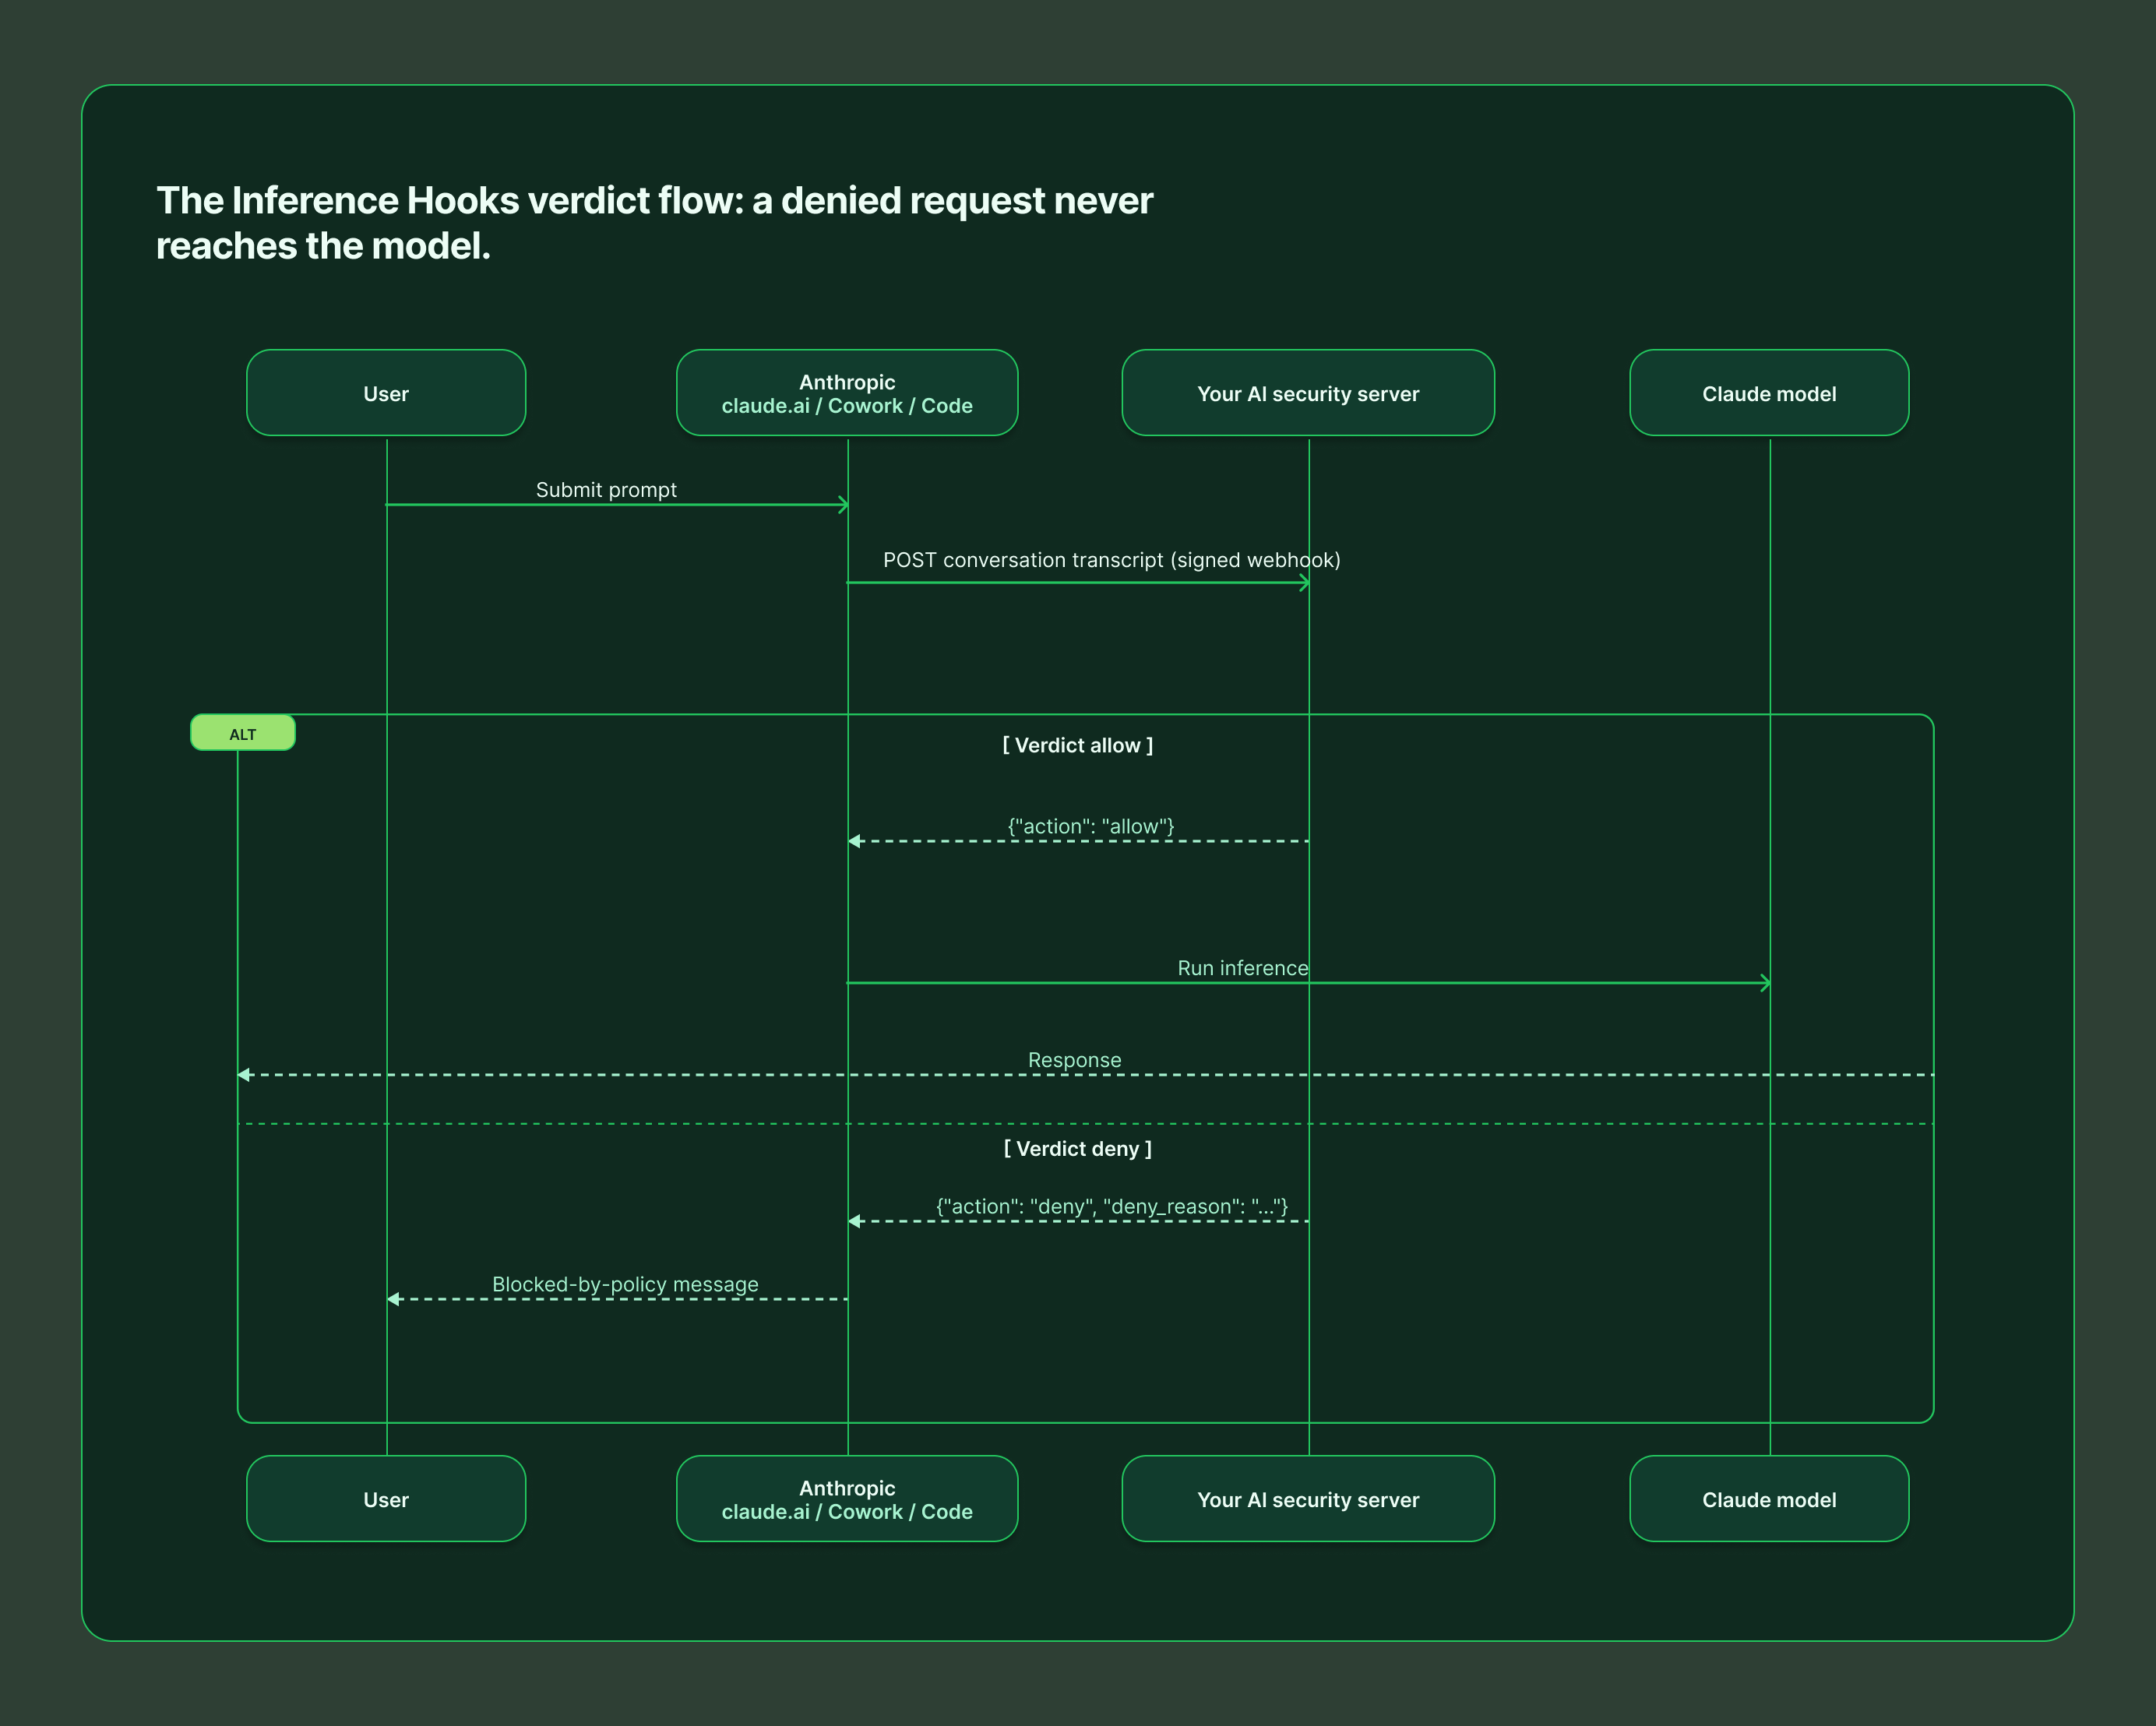
Task: Click the top Your AI security server box
Action: [x=1308, y=393]
